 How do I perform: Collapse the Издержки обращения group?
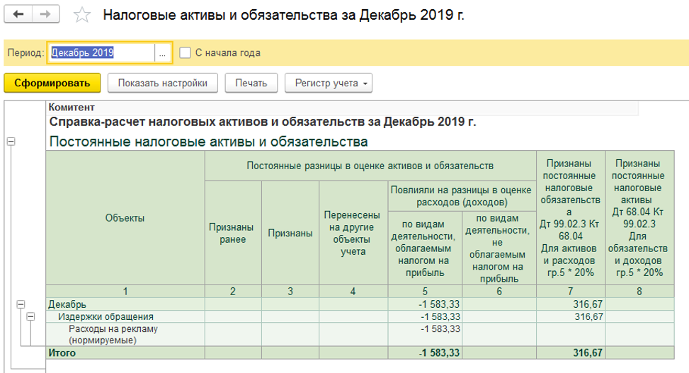coord(30,316)
